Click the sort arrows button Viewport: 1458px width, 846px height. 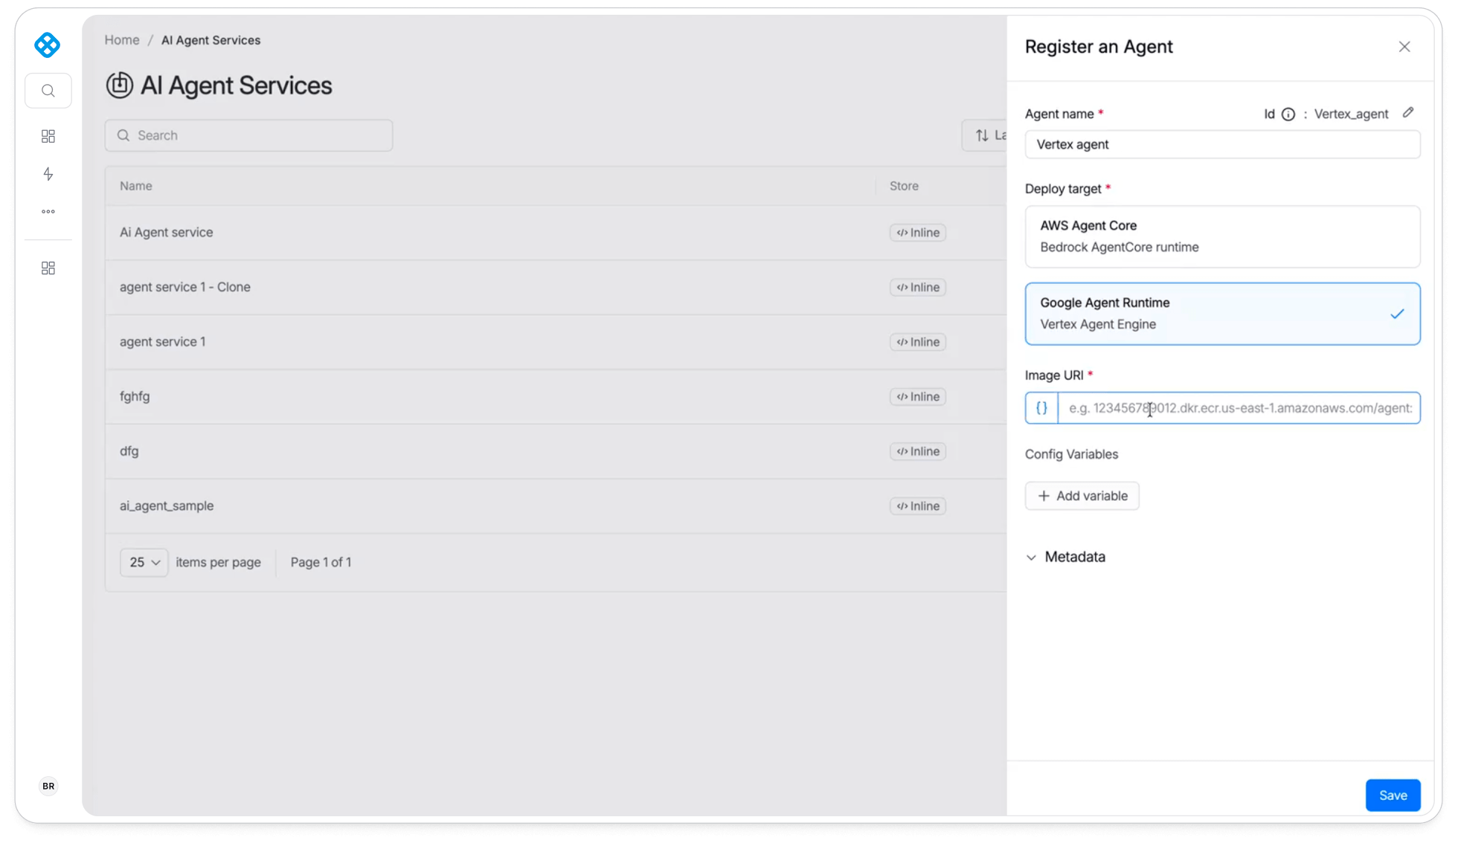pyautogui.click(x=984, y=135)
